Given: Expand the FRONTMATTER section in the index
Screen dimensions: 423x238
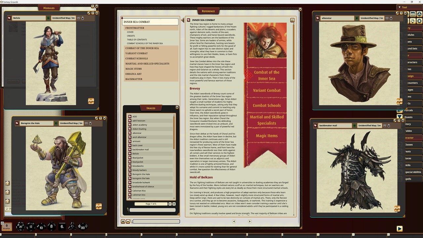Looking at the screenshot, I should tap(135, 28).
